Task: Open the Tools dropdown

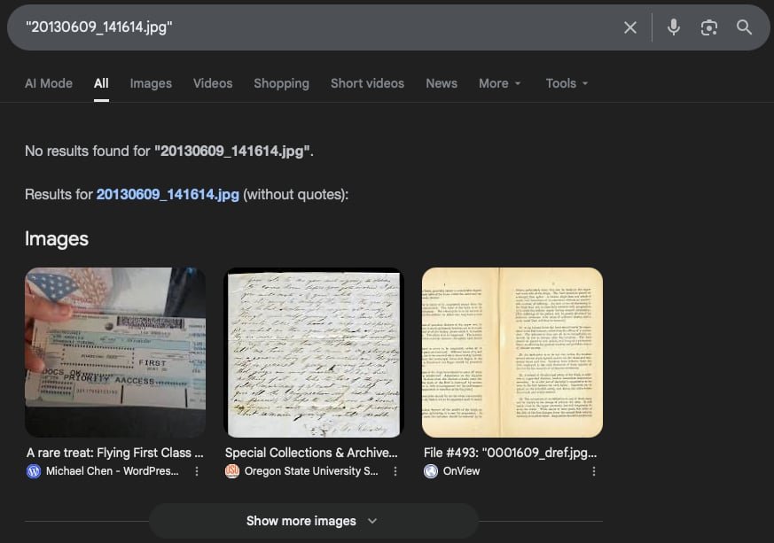Action: [x=567, y=83]
